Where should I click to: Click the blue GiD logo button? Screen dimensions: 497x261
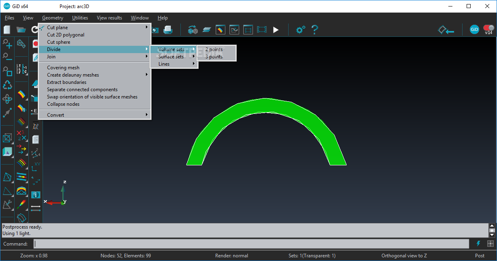(x=474, y=29)
